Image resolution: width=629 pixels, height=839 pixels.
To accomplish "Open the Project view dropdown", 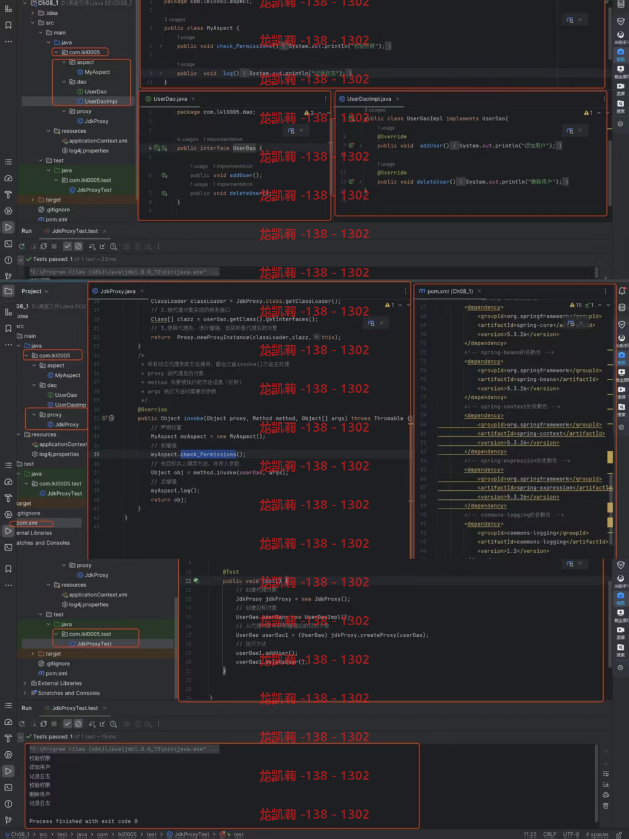I will (x=34, y=291).
